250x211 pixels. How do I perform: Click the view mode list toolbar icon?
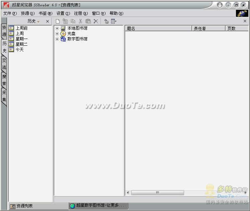point(114,21)
